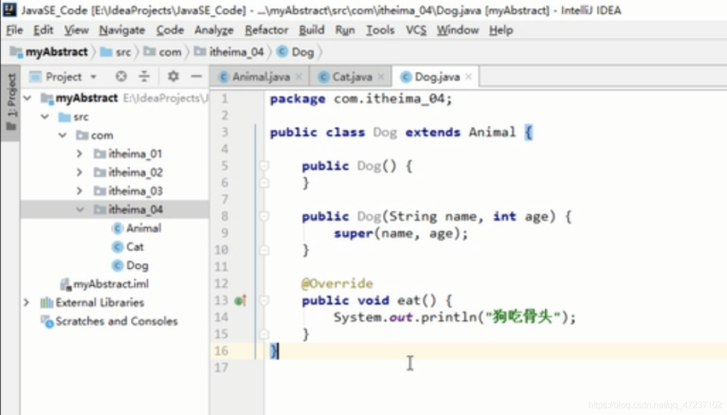The height and width of the screenshot is (415, 727).
Task: Open the View menu
Action: pos(76,31)
